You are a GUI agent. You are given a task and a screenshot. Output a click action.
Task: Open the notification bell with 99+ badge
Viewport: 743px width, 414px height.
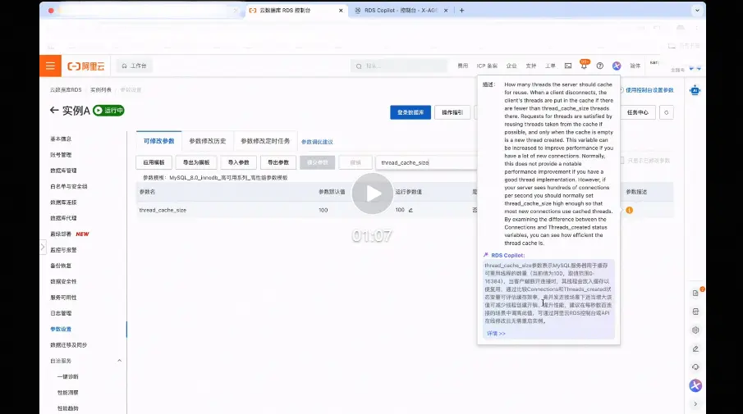584,66
